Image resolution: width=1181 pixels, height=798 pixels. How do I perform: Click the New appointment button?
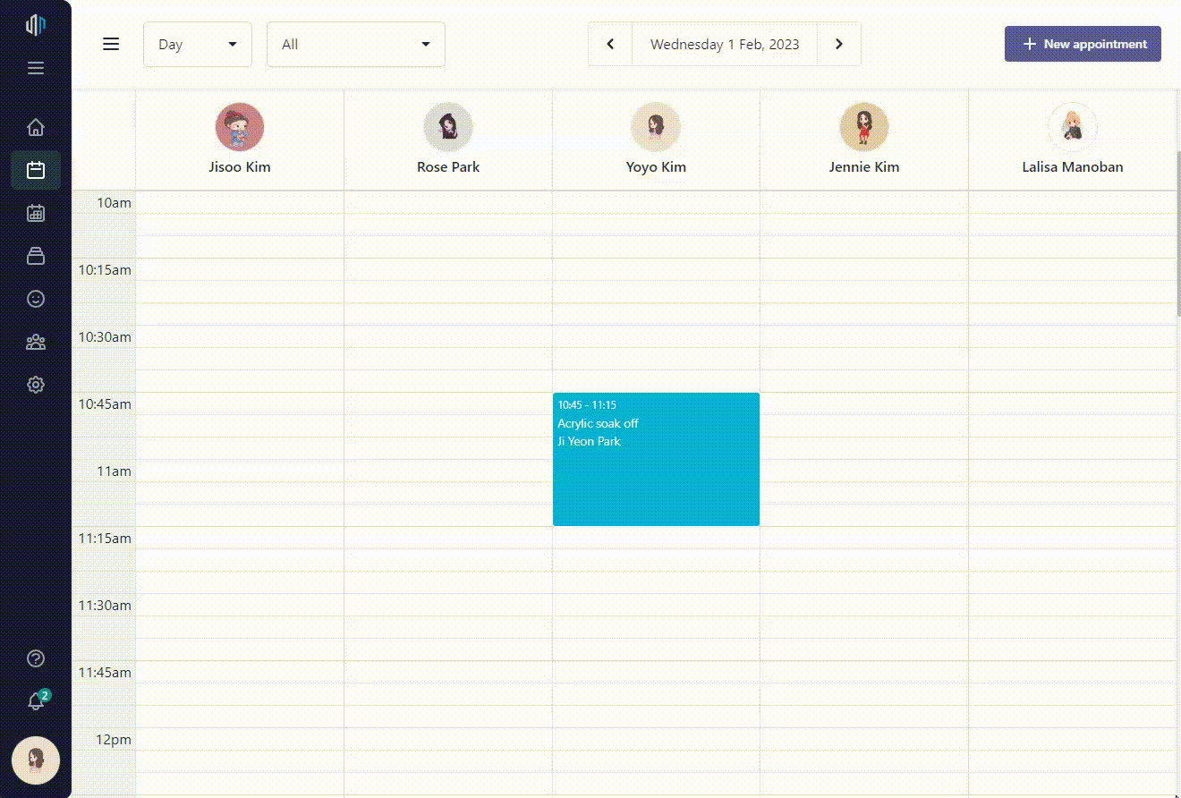click(x=1083, y=44)
